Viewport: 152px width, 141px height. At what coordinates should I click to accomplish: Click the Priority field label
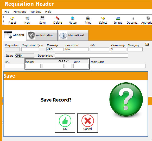(52, 45)
